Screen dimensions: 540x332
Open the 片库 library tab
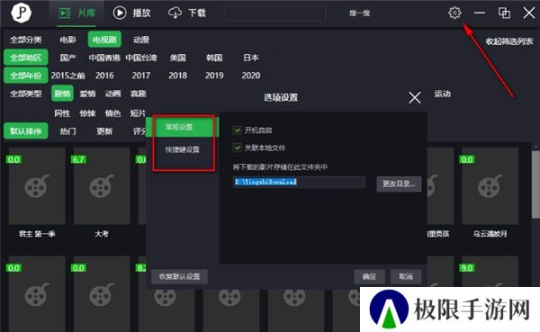point(76,13)
